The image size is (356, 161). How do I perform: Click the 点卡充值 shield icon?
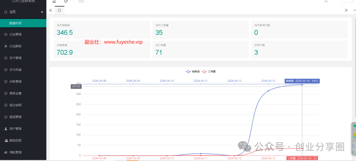pyautogui.click(x=6, y=70)
